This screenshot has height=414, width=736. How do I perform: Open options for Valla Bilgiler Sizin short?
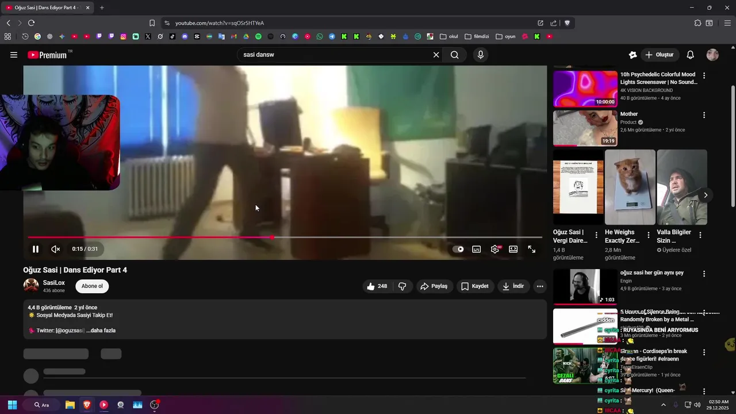coord(700,235)
